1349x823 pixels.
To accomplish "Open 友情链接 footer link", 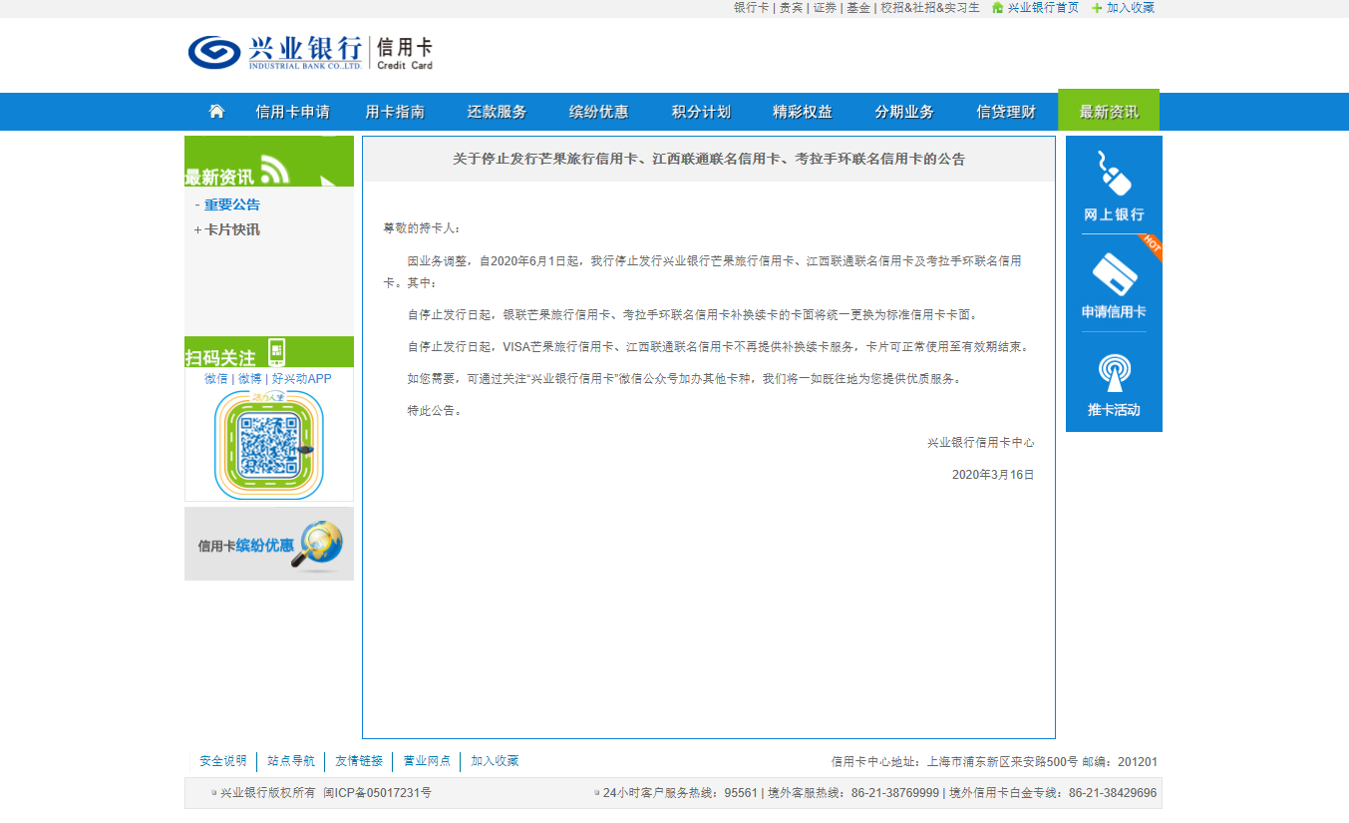I will point(359,761).
